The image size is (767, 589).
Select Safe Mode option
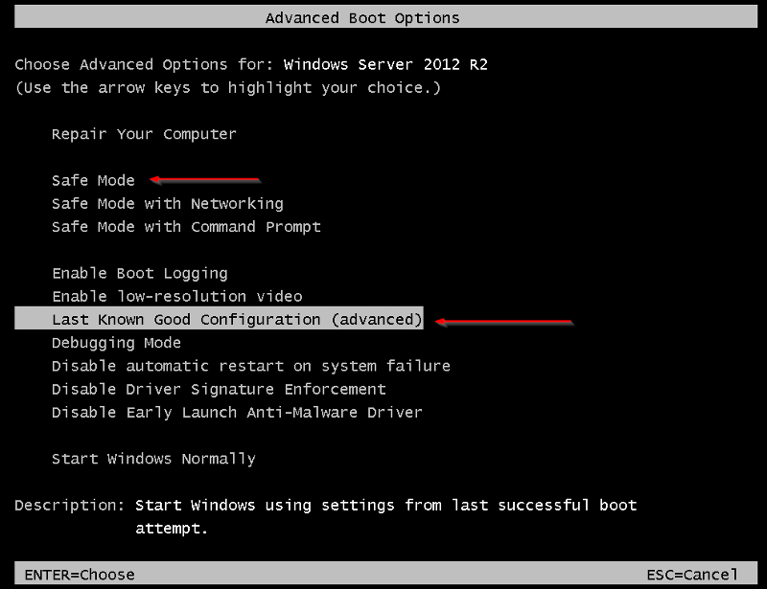coord(93,180)
